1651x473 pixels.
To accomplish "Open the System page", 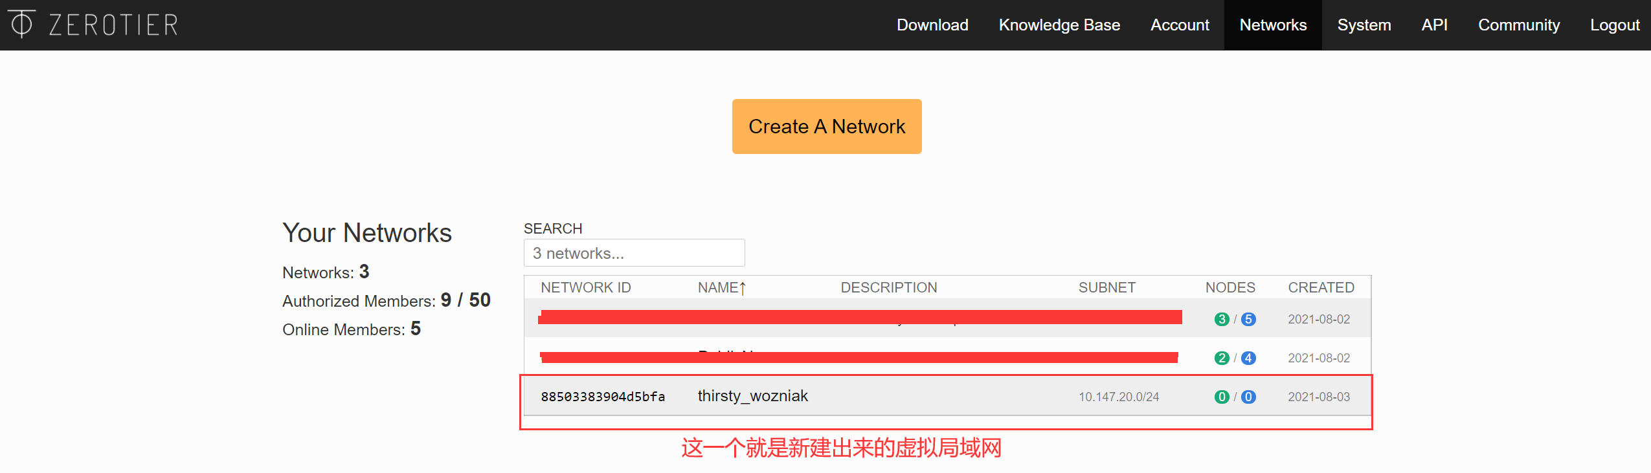I will (1364, 25).
